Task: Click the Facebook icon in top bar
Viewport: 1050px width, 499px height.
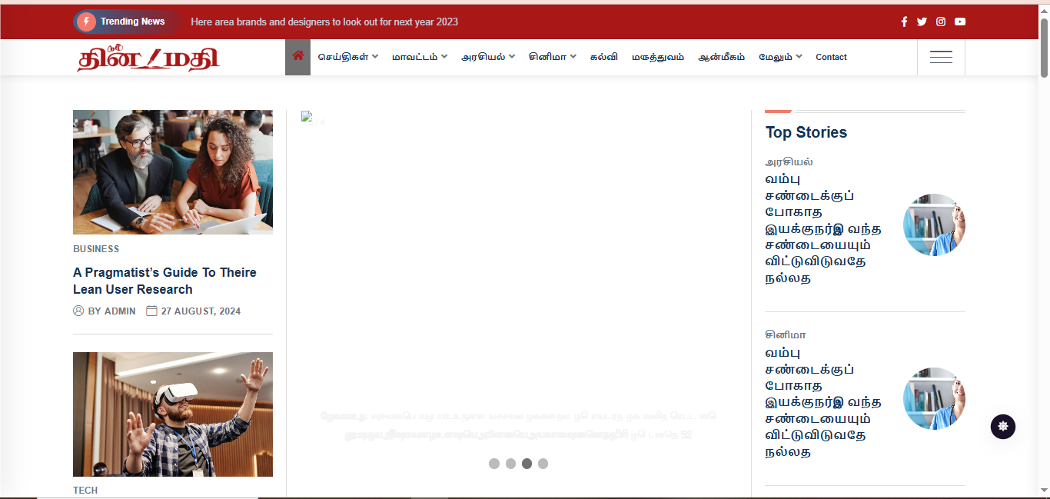Action: (904, 22)
